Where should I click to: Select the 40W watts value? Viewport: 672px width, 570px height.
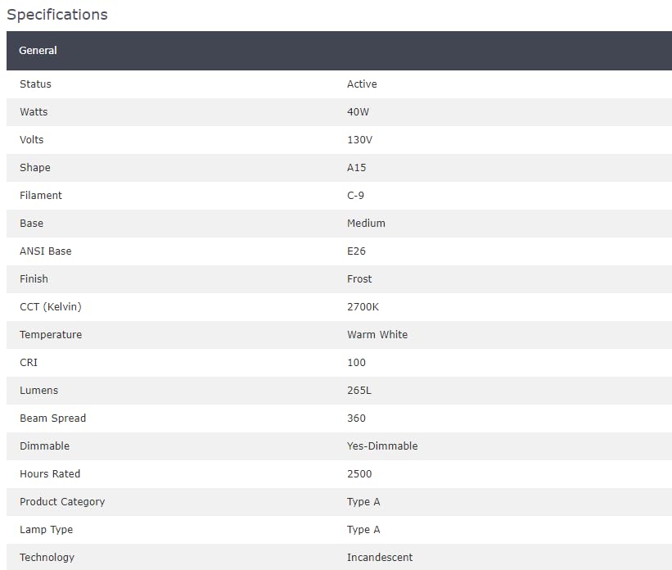click(358, 112)
